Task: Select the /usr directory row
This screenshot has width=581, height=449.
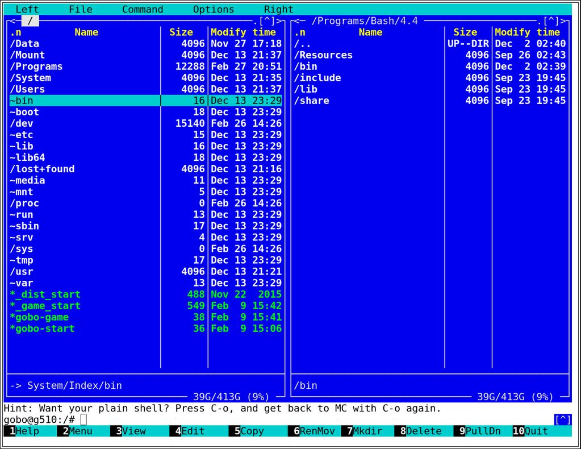Action: 145,272
